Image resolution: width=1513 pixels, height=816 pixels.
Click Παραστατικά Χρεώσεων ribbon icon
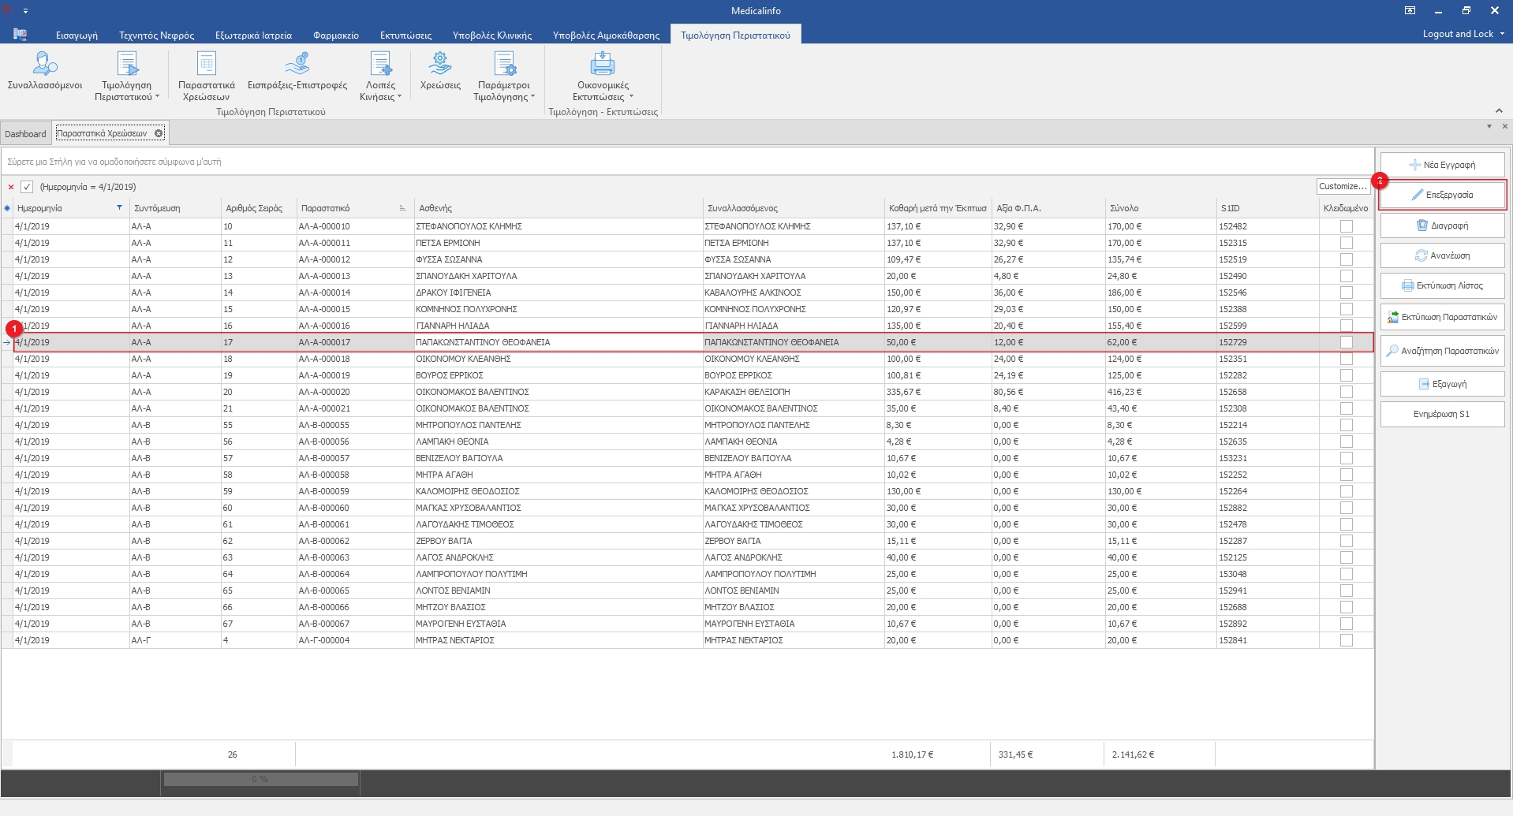pyautogui.click(x=206, y=65)
